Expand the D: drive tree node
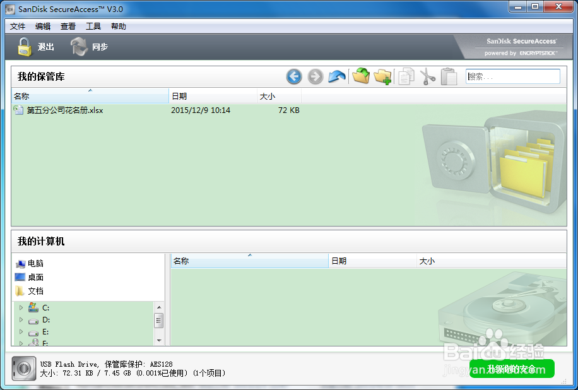Viewport: 578px width, 390px height. coord(21,319)
